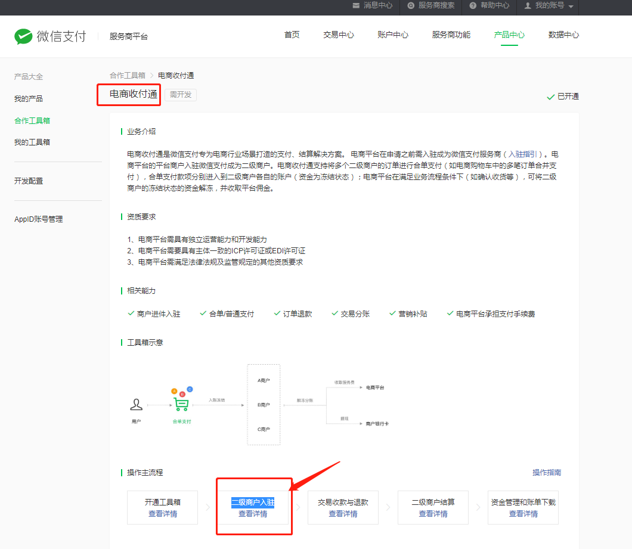Select 我的产品 in sidebar
Viewport: 632px width, 549px height.
pyautogui.click(x=29, y=99)
